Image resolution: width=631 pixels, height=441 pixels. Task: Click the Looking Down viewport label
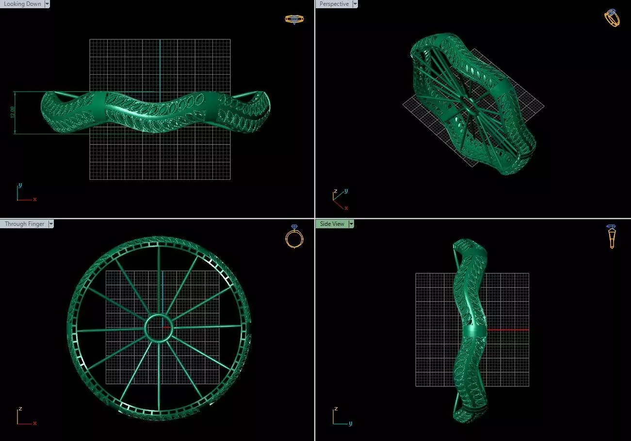(x=22, y=4)
